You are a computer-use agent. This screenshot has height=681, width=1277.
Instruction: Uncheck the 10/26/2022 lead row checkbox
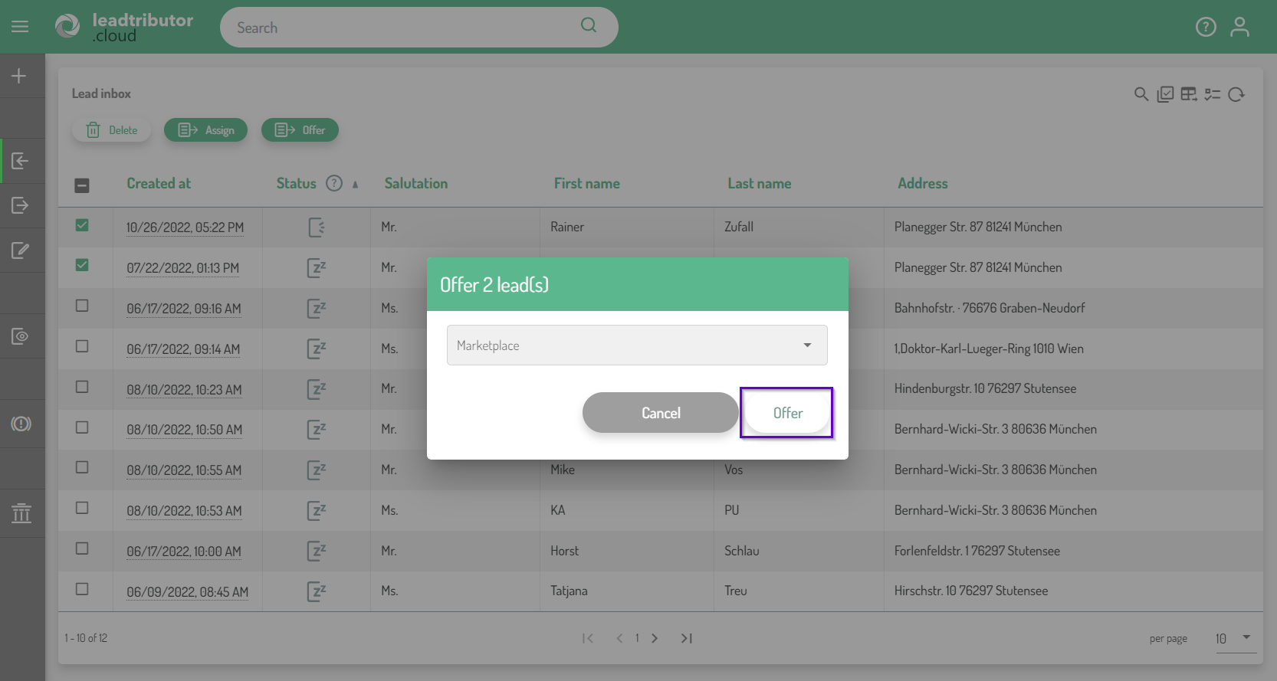[x=82, y=225]
